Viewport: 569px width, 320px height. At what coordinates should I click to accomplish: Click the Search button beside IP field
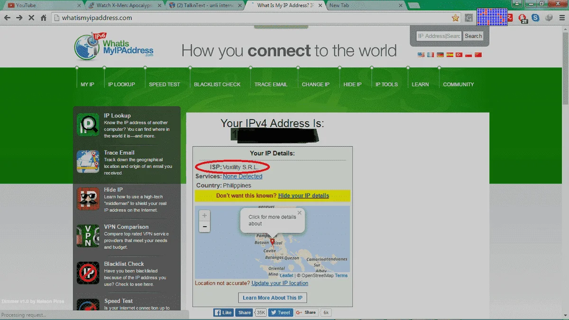point(473,36)
